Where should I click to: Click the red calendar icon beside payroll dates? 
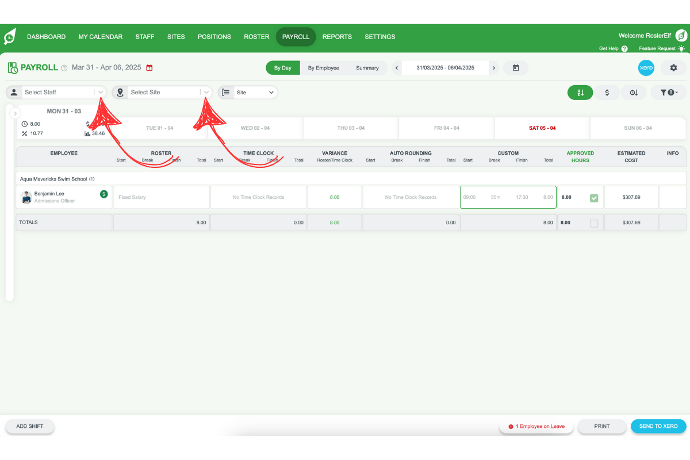149,67
